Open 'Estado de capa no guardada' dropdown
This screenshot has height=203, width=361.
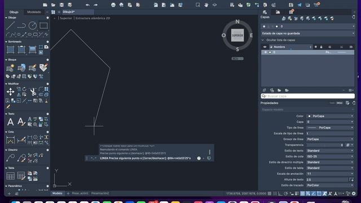[307, 33]
